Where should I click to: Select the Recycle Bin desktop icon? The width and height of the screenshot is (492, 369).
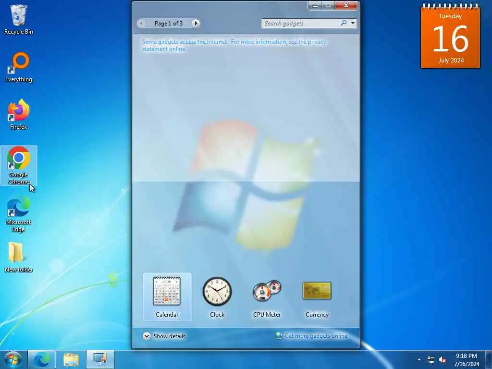coord(19,19)
